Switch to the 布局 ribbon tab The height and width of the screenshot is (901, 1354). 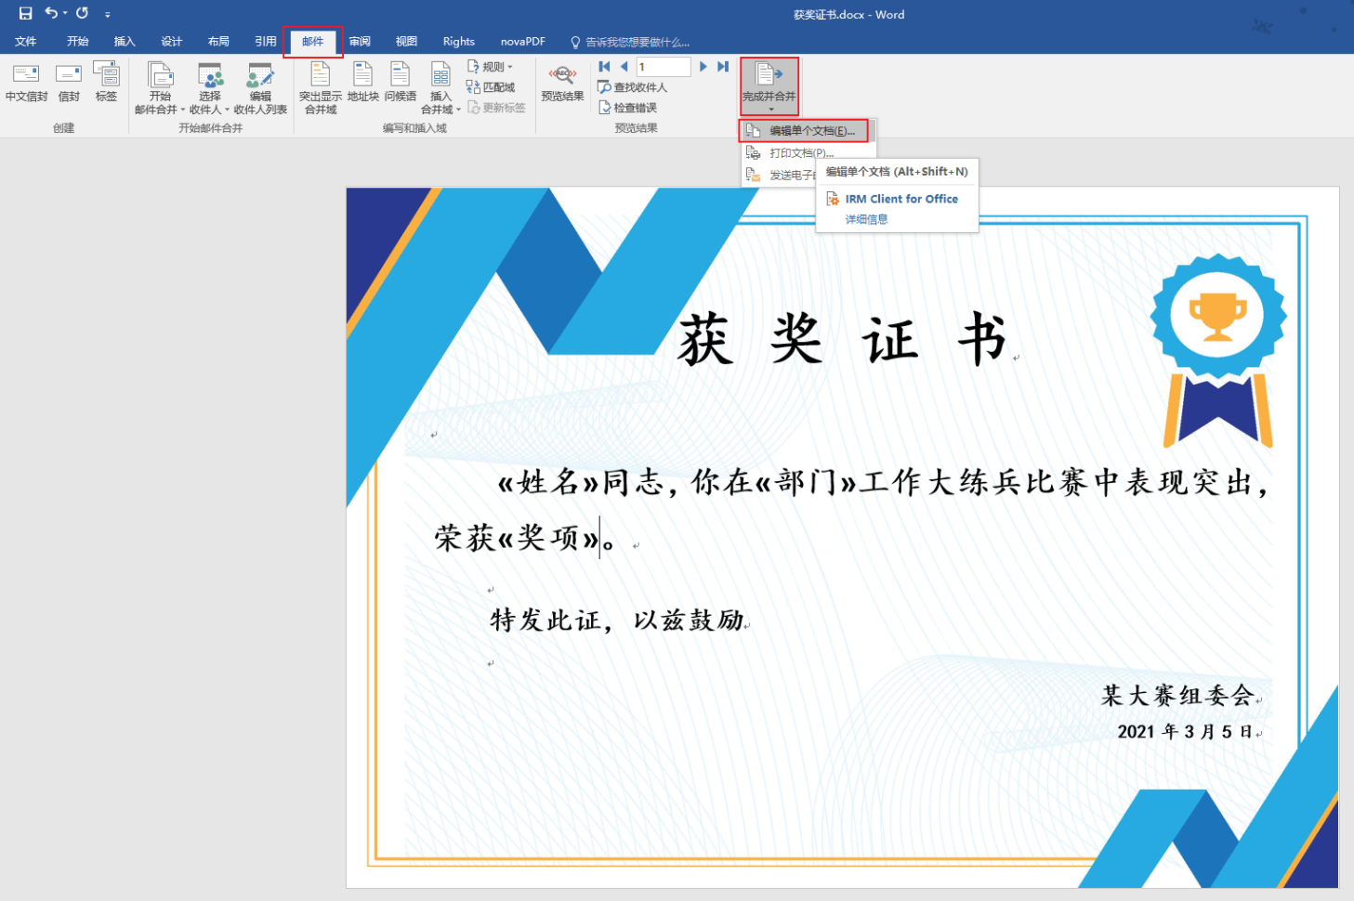pos(219,42)
